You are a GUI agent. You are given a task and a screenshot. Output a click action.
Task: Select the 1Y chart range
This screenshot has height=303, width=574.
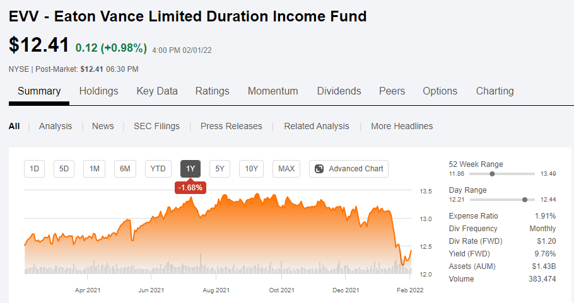190,169
